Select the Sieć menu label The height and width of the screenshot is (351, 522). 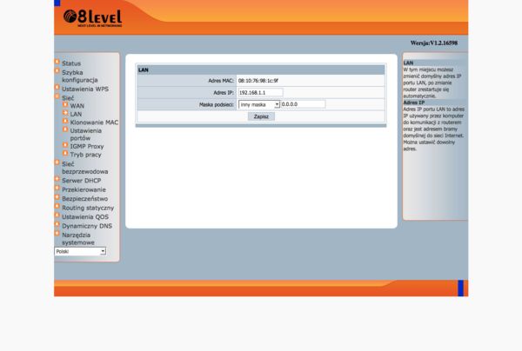point(68,98)
